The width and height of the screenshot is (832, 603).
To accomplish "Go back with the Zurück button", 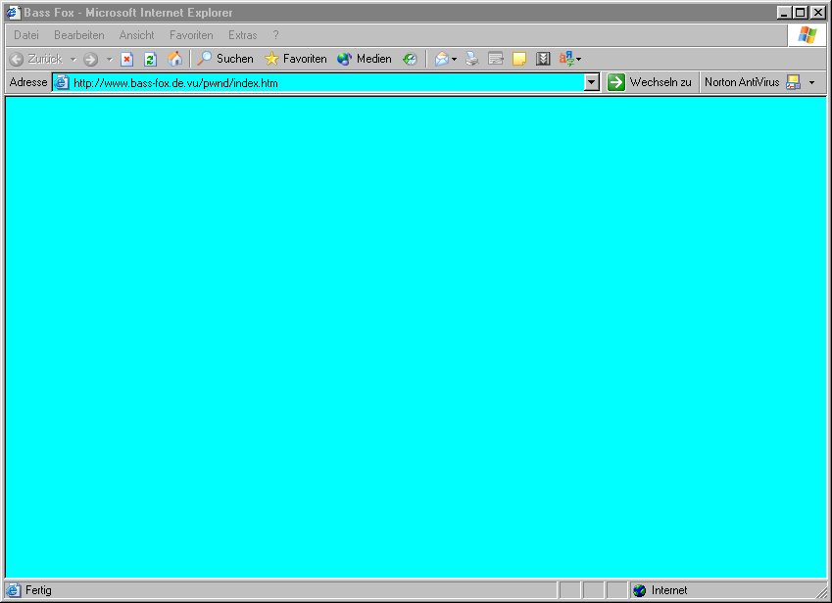I will pos(36,59).
